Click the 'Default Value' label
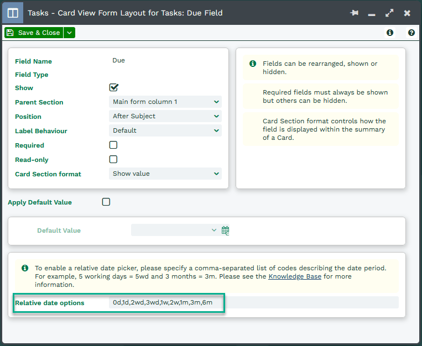Viewport: 422px width, 346px height. [x=59, y=230]
